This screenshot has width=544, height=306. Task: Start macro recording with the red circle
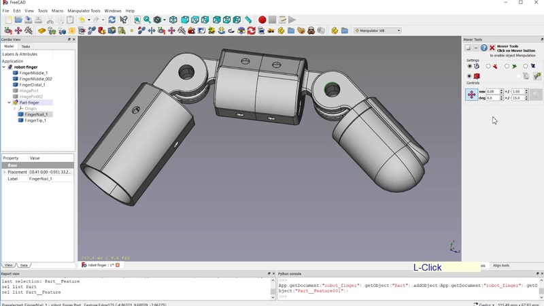click(x=262, y=20)
